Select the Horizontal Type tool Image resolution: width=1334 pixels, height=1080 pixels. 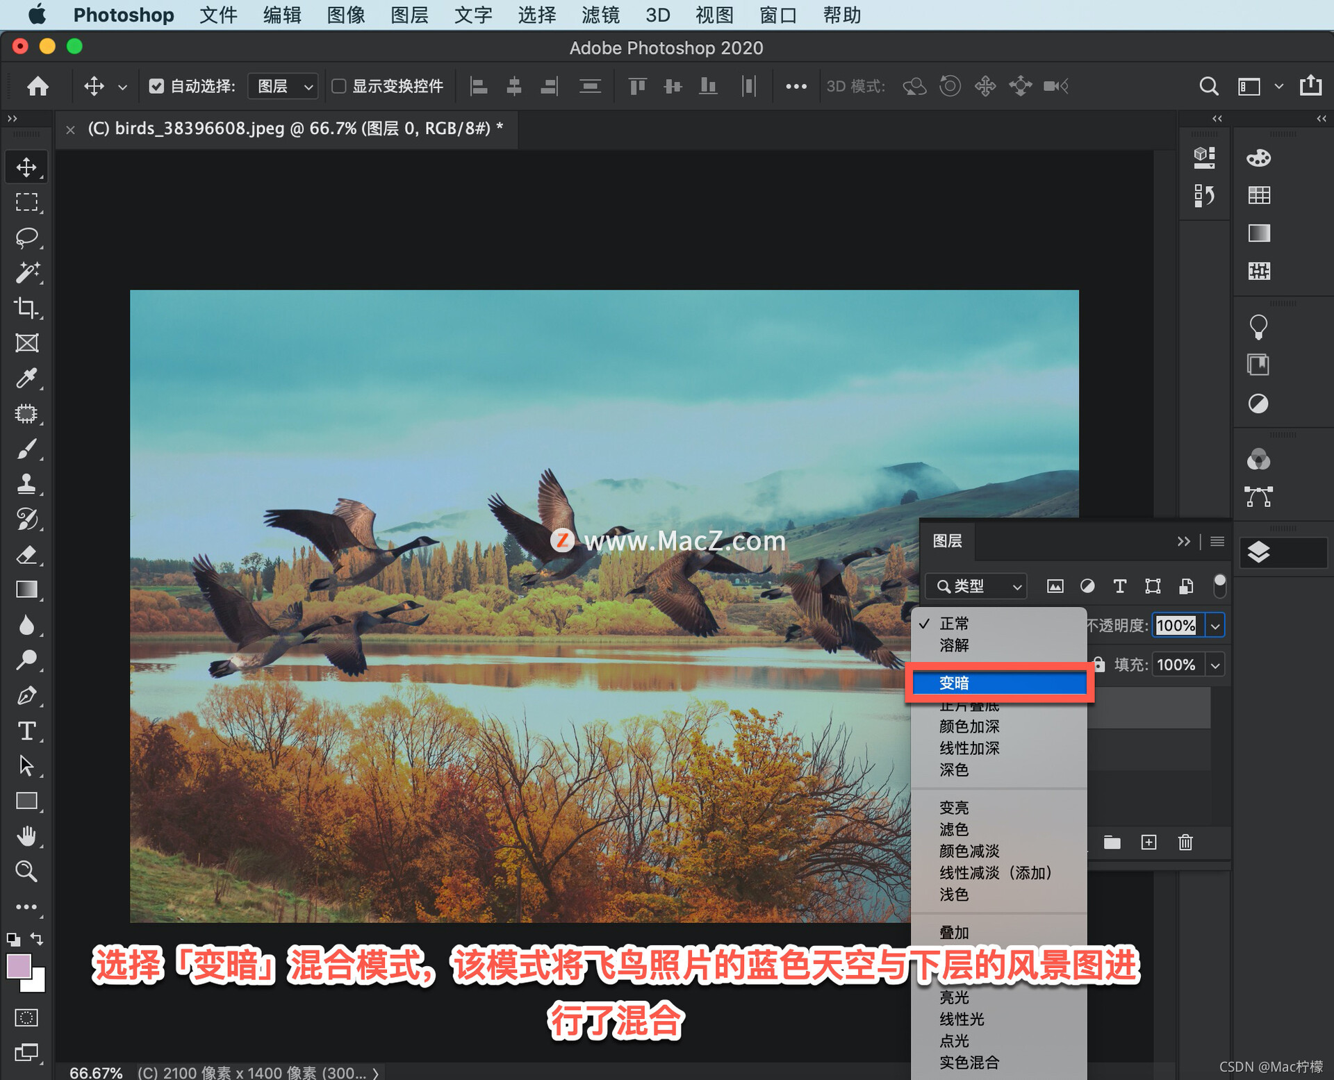coord(26,731)
